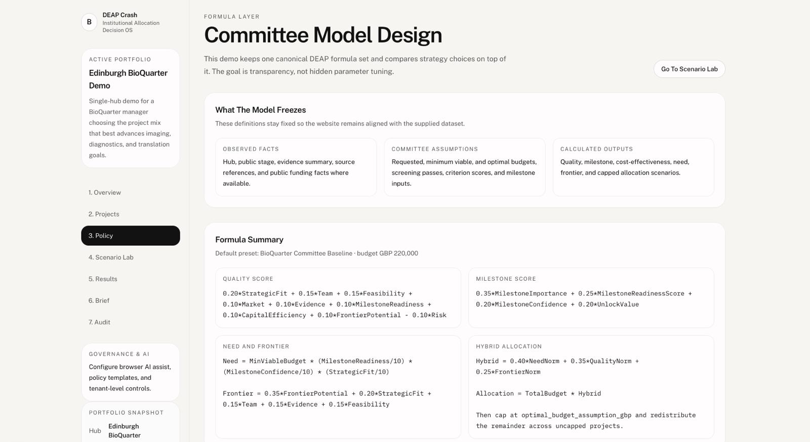Select the active Policy nav item
The width and height of the screenshot is (810, 442).
130,236
